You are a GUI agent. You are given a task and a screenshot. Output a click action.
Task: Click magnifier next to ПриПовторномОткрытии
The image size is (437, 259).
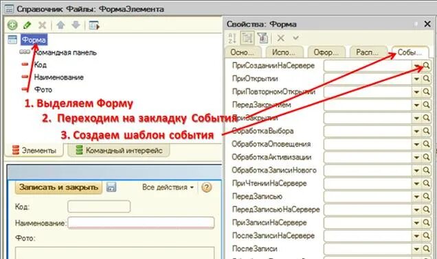pos(426,92)
